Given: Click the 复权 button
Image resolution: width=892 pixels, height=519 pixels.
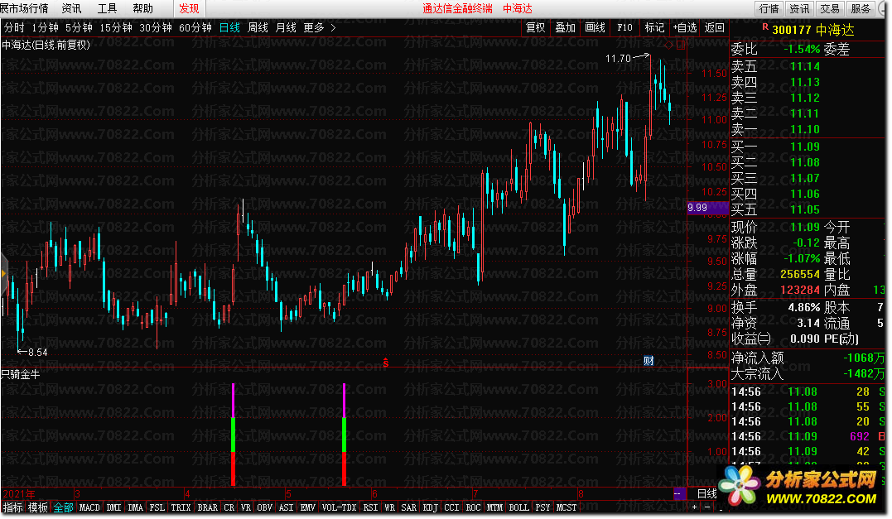Looking at the screenshot, I should pos(535,27).
